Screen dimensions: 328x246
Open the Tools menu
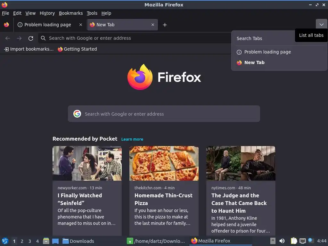pos(92,13)
